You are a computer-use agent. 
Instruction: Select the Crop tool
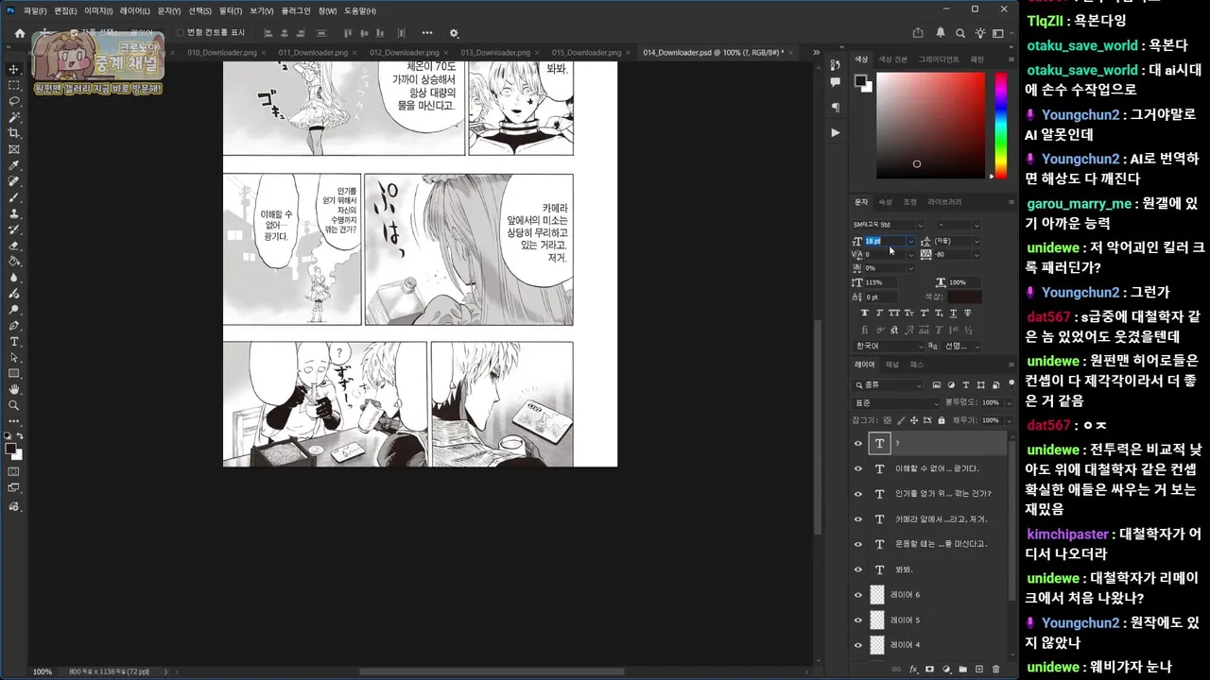pos(14,133)
